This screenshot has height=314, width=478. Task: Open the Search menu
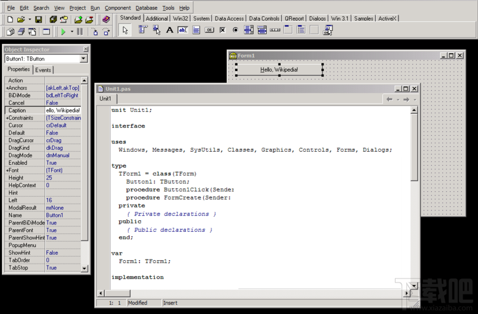coord(41,8)
